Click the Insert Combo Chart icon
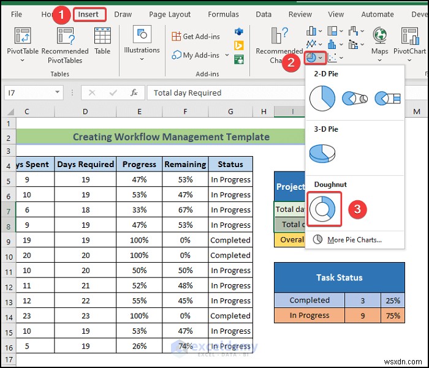Viewport: 429px width, 368px height. pyautogui.click(x=353, y=44)
